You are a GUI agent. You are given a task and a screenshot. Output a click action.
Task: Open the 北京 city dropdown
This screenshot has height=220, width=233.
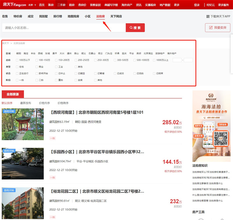pyautogui.click(x=32, y=5)
